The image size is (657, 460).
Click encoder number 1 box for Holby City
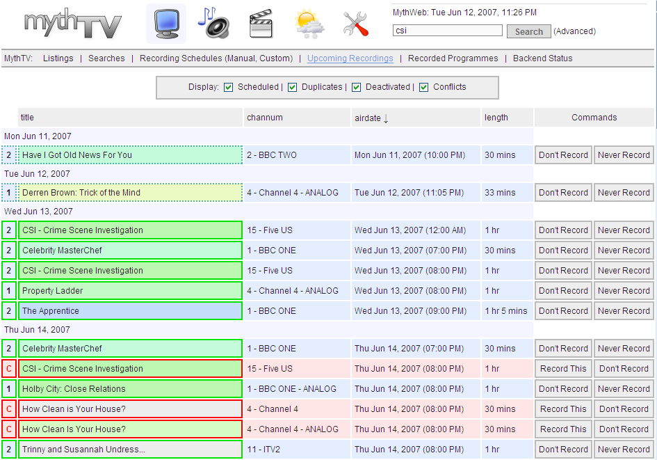(x=9, y=389)
